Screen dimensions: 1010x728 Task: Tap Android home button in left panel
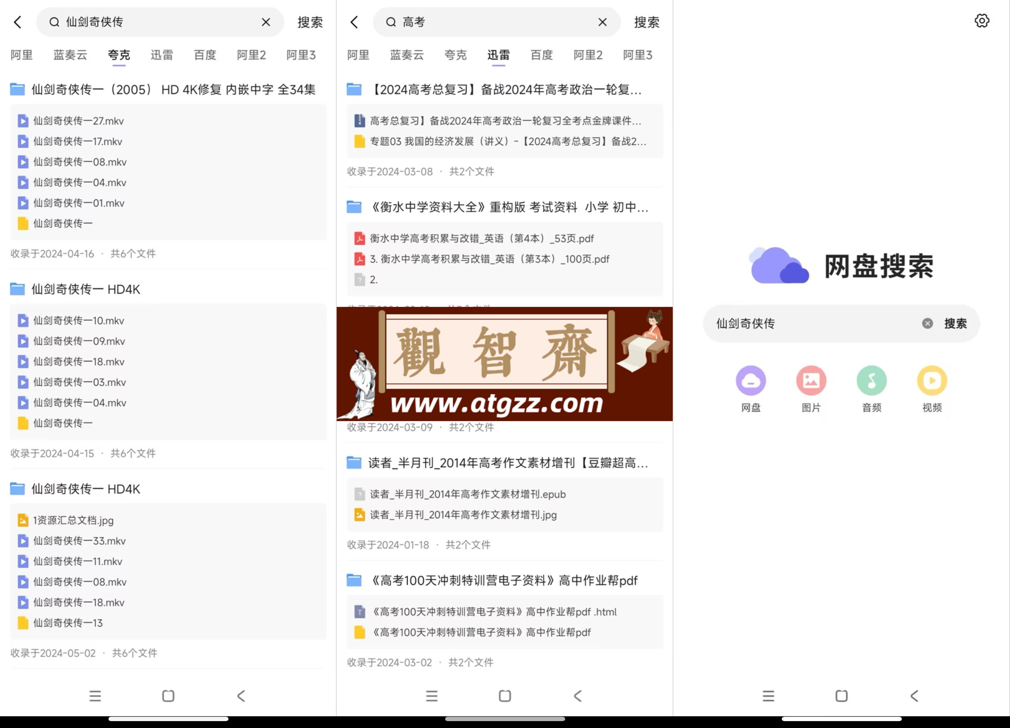point(168,696)
